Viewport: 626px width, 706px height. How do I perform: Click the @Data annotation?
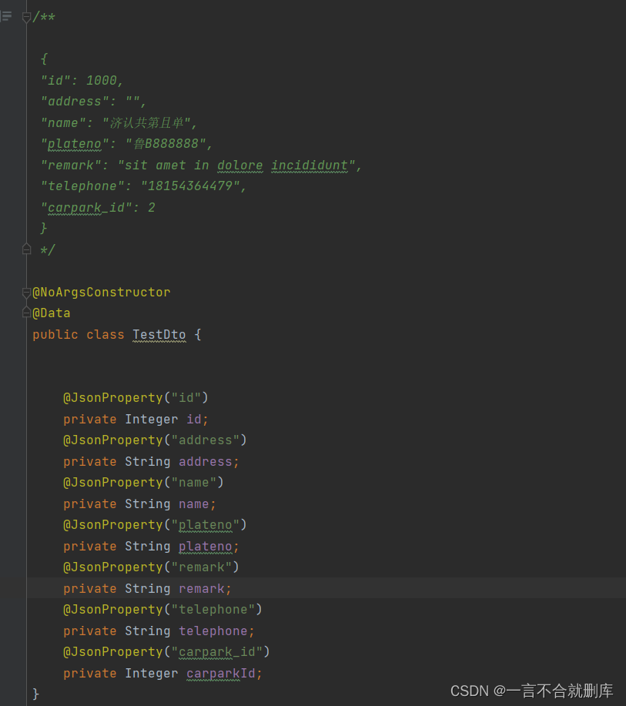pos(52,313)
